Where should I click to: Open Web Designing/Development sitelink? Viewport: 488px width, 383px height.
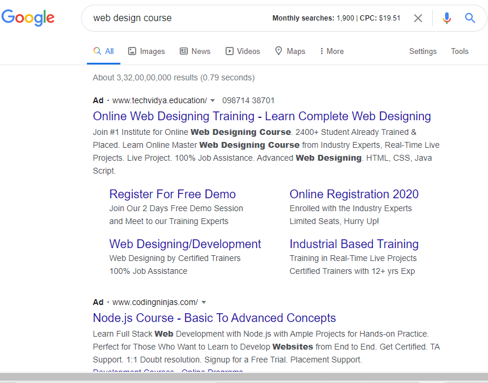(185, 244)
